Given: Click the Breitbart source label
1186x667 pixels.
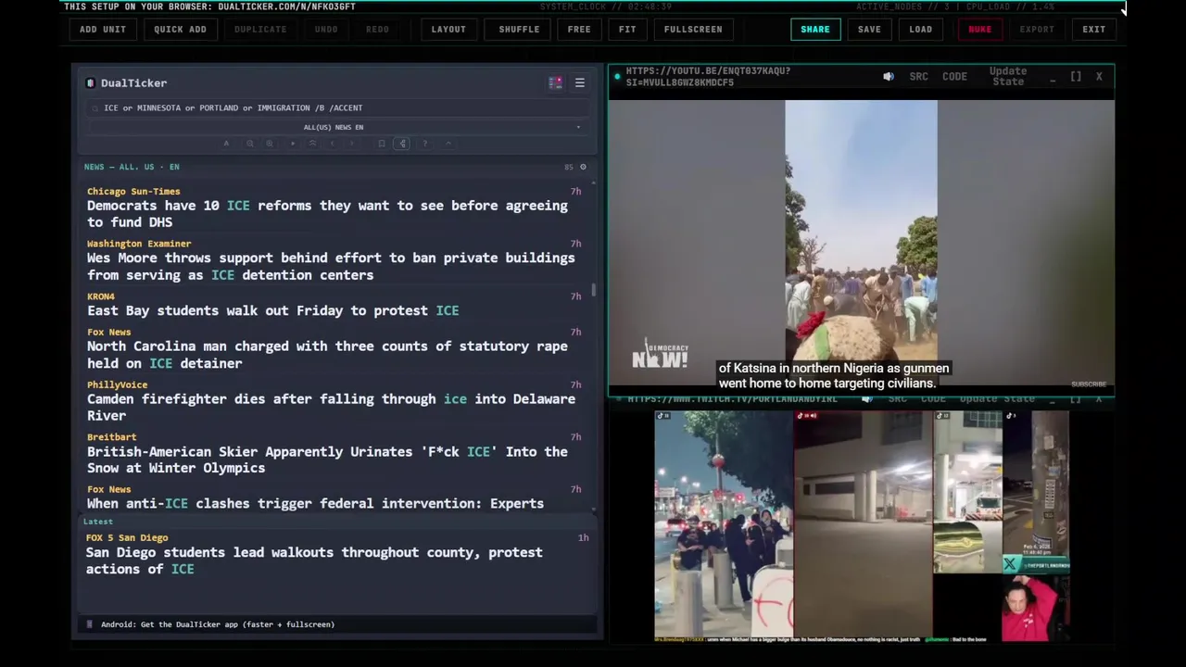Looking at the screenshot, I should 111,436.
